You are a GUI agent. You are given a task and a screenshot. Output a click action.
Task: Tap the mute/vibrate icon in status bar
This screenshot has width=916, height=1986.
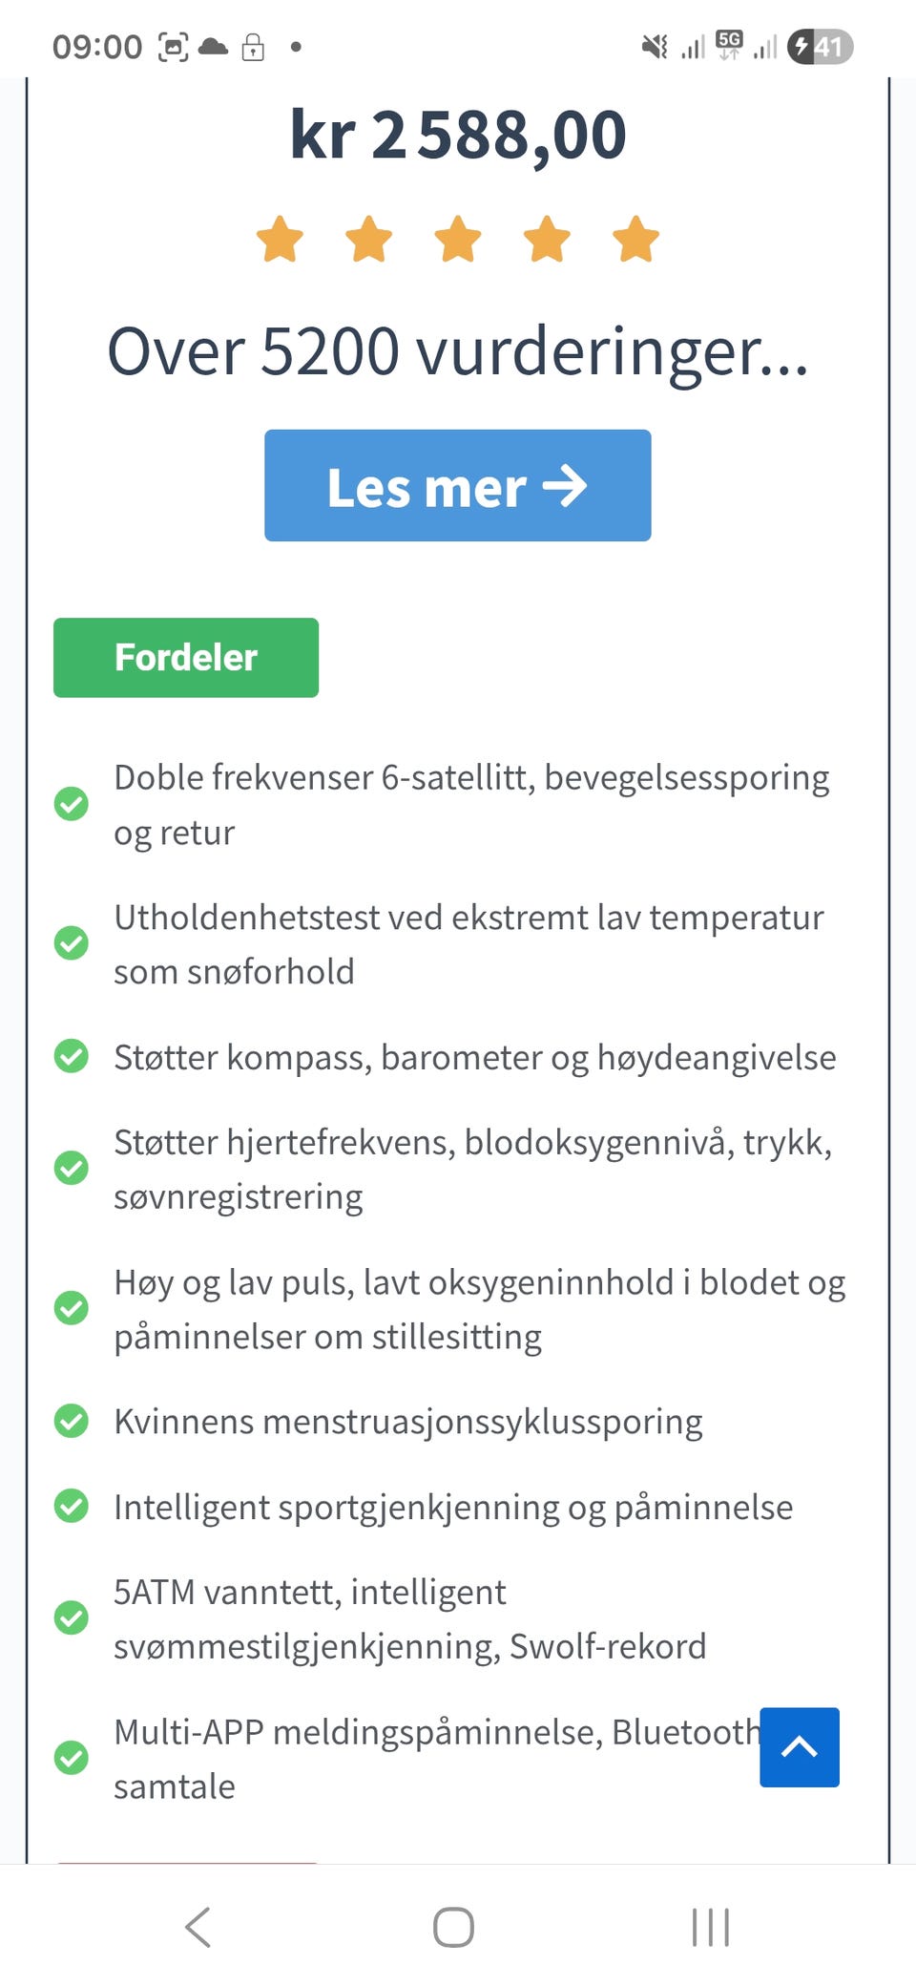[x=654, y=45]
